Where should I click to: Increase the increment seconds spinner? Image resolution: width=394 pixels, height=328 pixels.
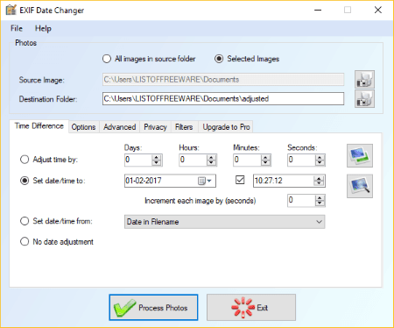click(x=320, y=198)
